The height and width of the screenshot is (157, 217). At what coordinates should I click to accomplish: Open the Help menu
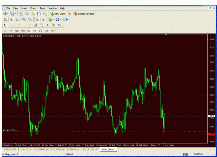click(62, 8)
